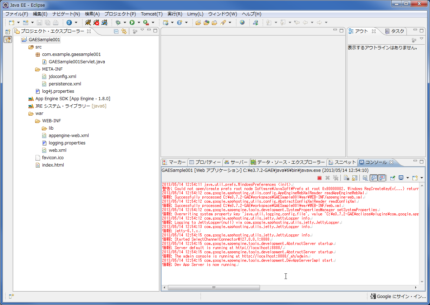
Task: Open the New wizard dropdown arrow
Action: 18,22
